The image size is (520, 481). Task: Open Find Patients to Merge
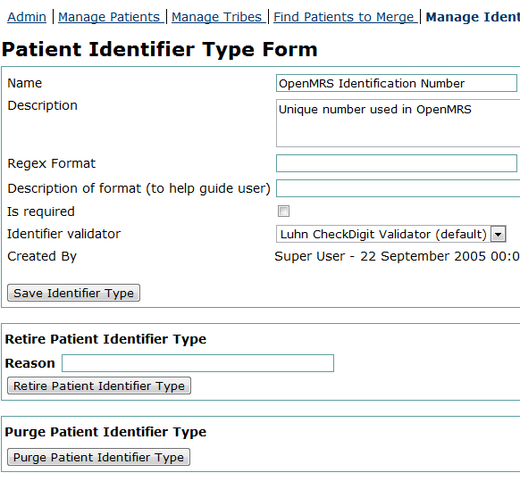click(344, 17)
